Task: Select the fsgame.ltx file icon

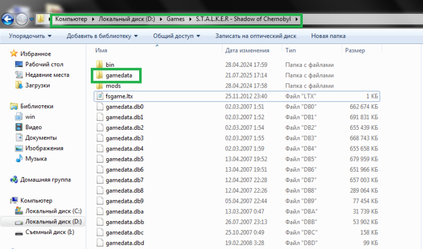Action: point(100,96)
